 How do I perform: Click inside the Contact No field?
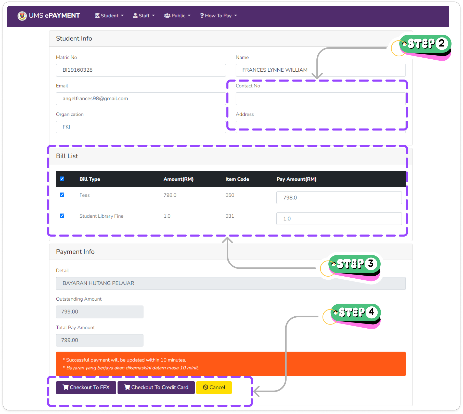pos(320,99)
